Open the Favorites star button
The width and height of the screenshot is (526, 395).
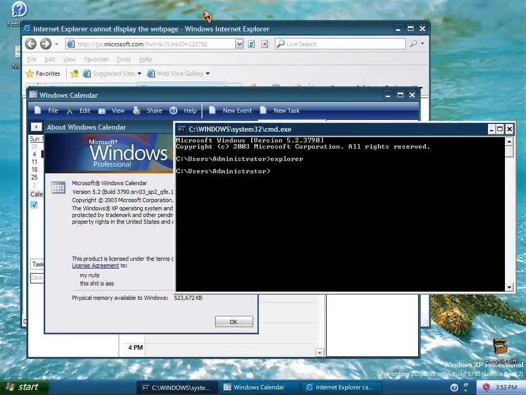43,74
